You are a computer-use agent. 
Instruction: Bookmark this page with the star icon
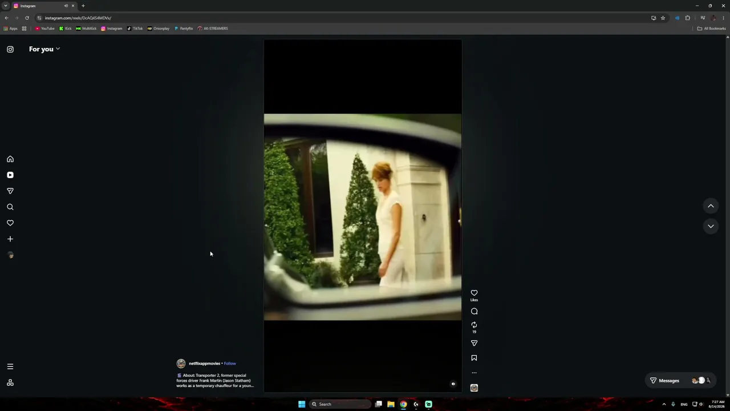[x=663, y=18]
